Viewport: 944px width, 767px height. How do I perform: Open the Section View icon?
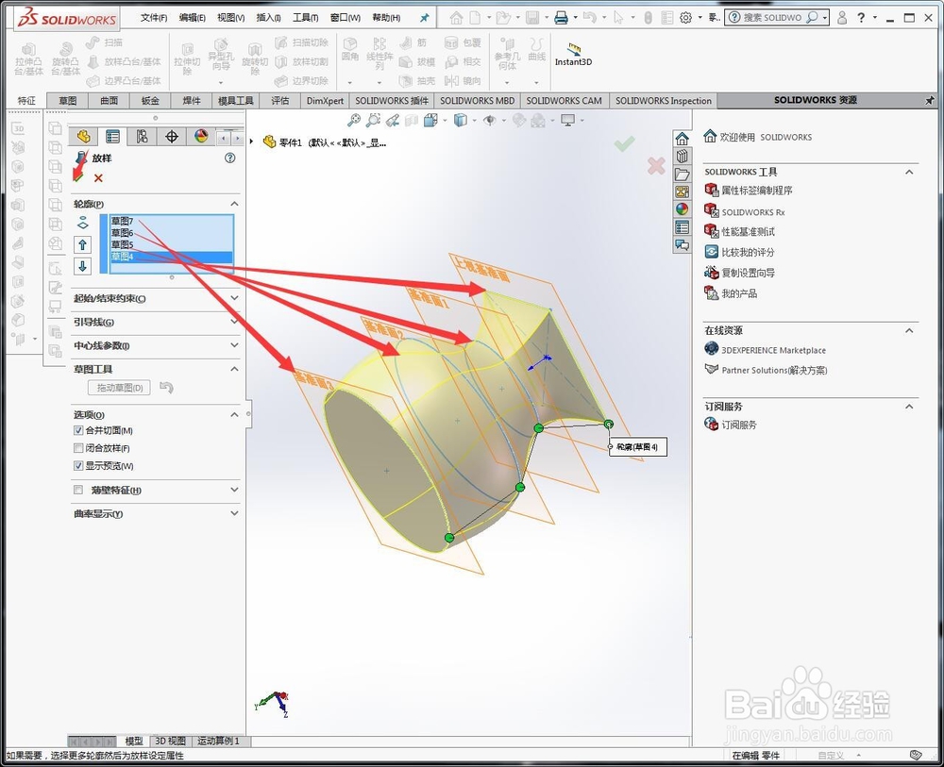[x=412, y=121]
